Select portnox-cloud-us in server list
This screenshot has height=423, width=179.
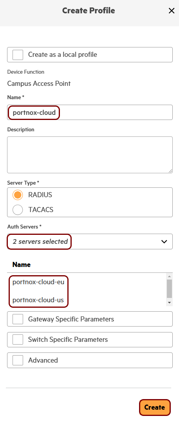(x=38, y=300)
